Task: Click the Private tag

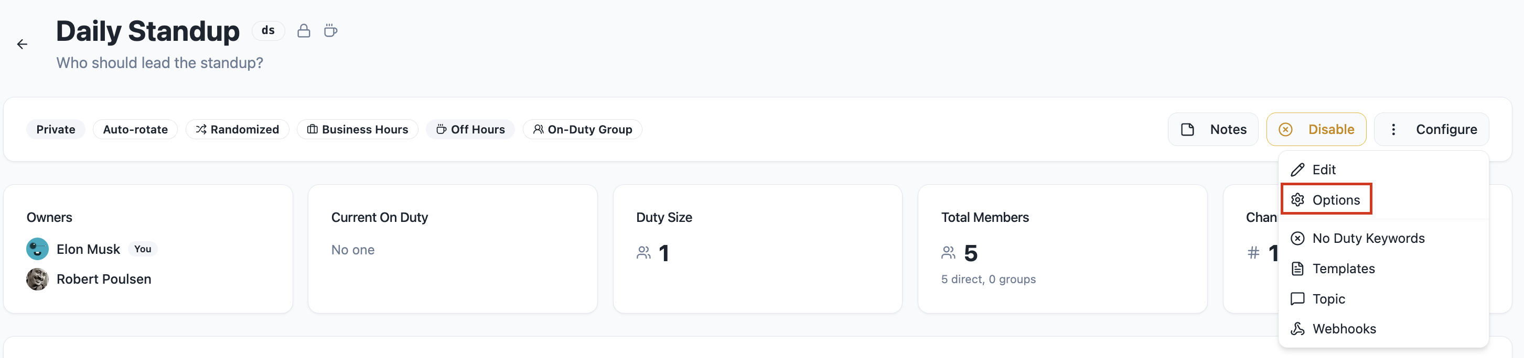Action: point(56,129)
